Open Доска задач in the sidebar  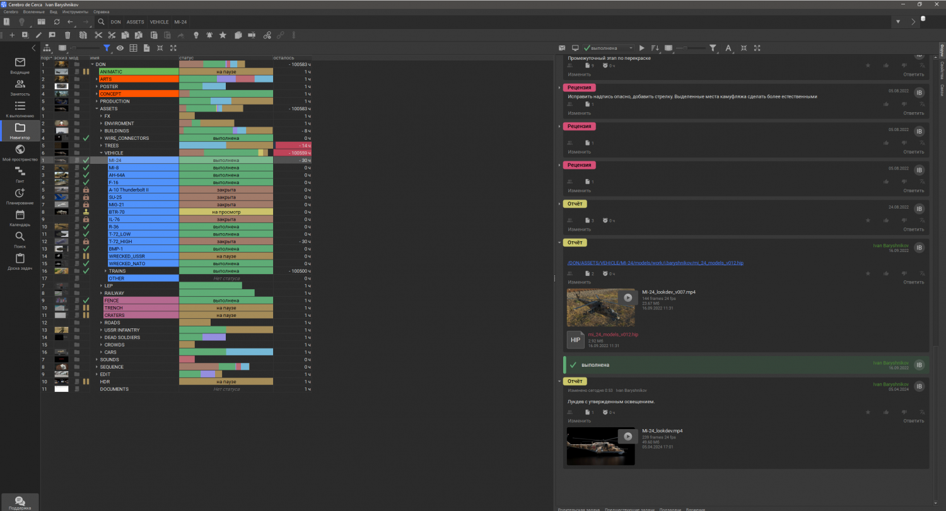[20, 261]
